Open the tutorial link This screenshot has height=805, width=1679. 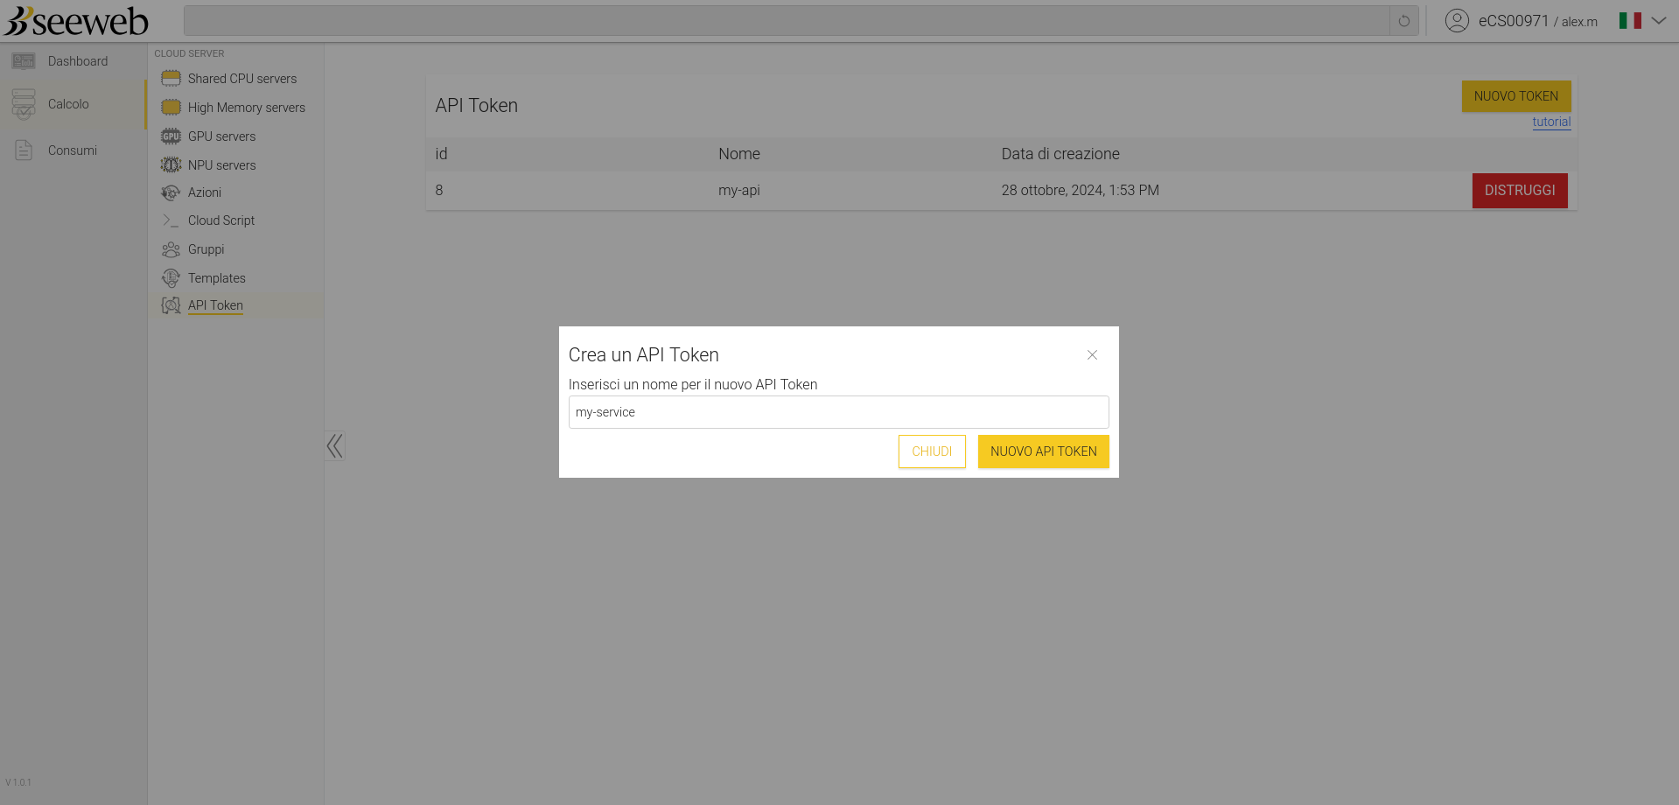click(x=1551, y=122)
